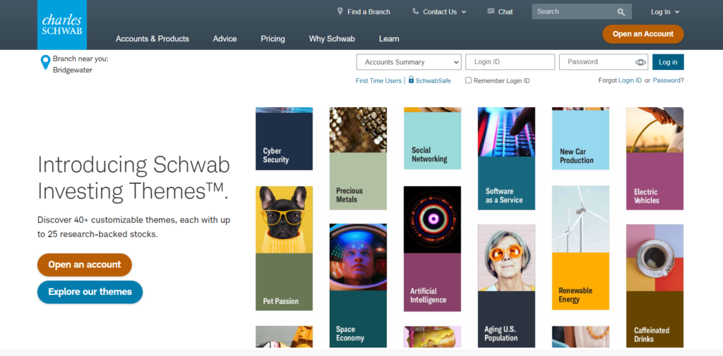Click the Explore our themes button
Image resolution: width=723 pixels, height=356 pixels.
[x=90, y=292]
